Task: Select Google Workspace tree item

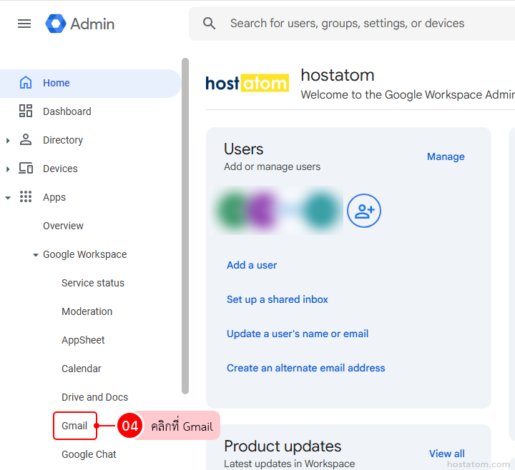Action: (x=84, y=254)
